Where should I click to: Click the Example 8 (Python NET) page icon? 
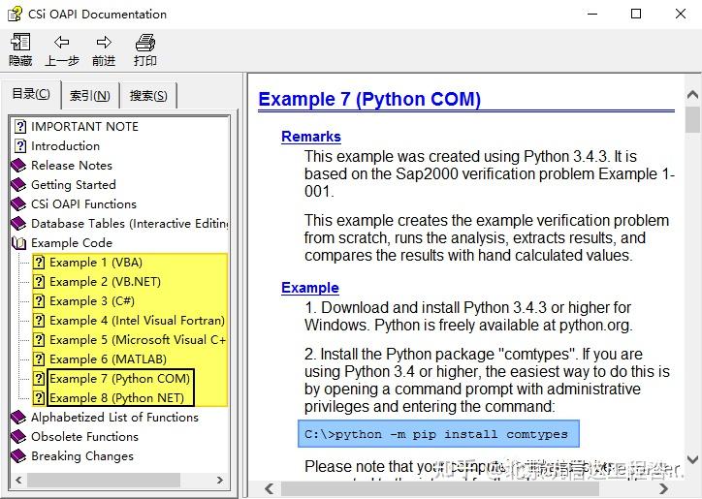pyautogui.click(x=40, y=398)
